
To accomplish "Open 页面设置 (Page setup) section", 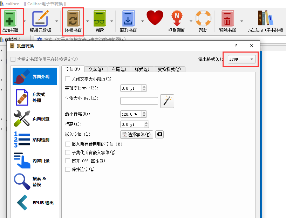I will [x=35, y=118].
